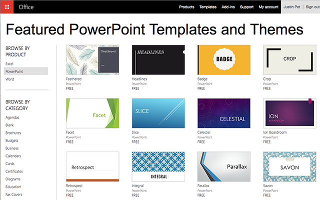Screen dimensions: 320x200
Task: Open the Retrospect template thumbnail
Action: [92, 166]
